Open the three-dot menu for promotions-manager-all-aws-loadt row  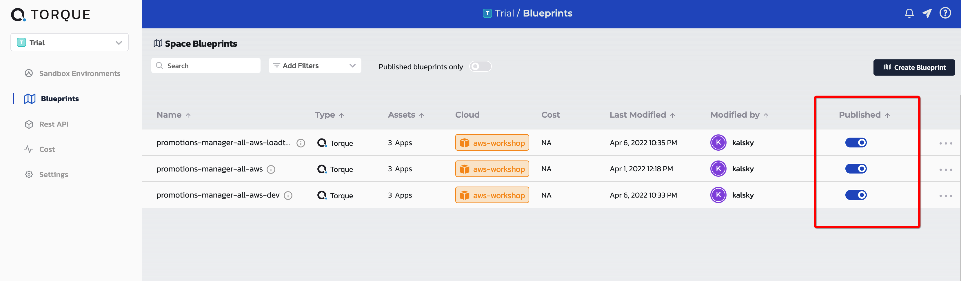[946, 143]
